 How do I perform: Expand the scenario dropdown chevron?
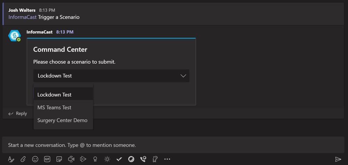click(183, 76)
